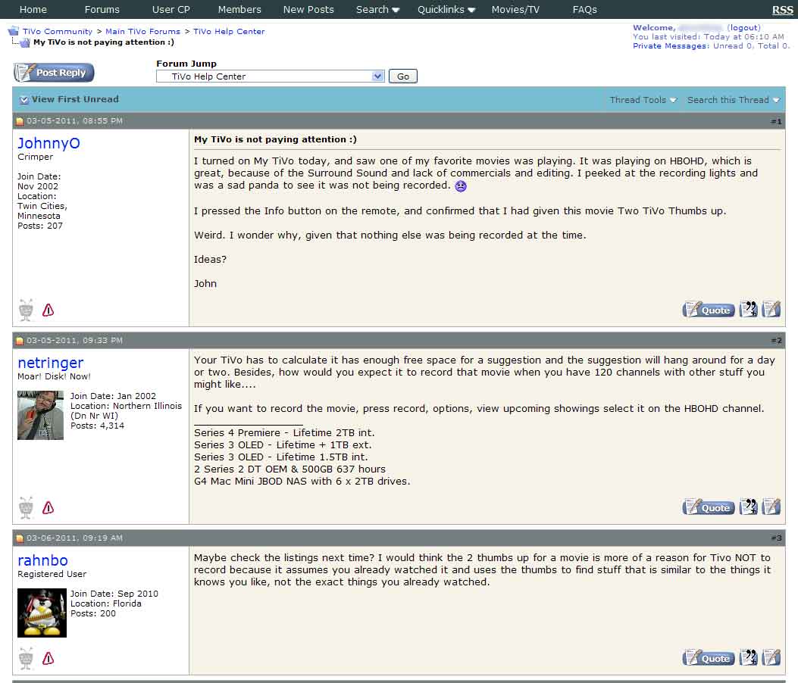Click the TiVo Community folder icon in breadcrumb

pyautogui.click(x=14, y=31)
